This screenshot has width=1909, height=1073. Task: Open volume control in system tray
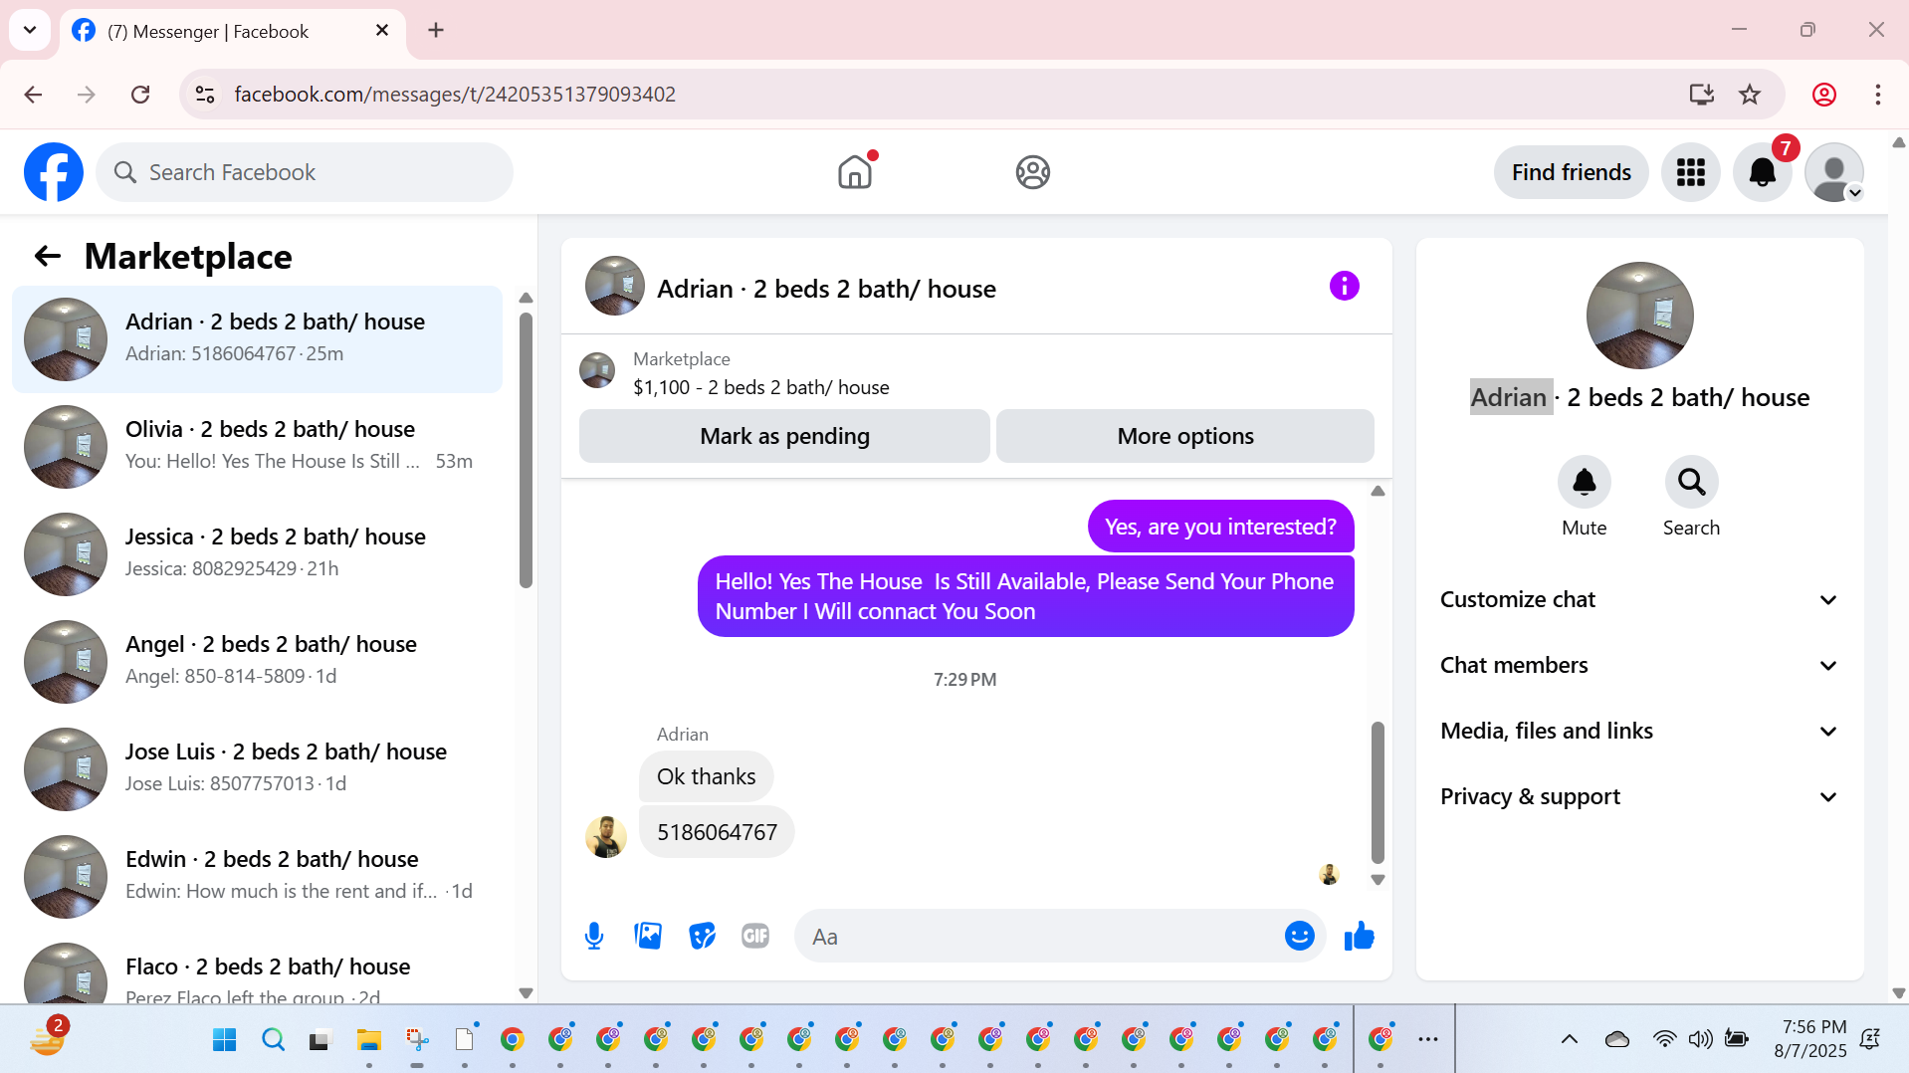coord(1700,1039)
